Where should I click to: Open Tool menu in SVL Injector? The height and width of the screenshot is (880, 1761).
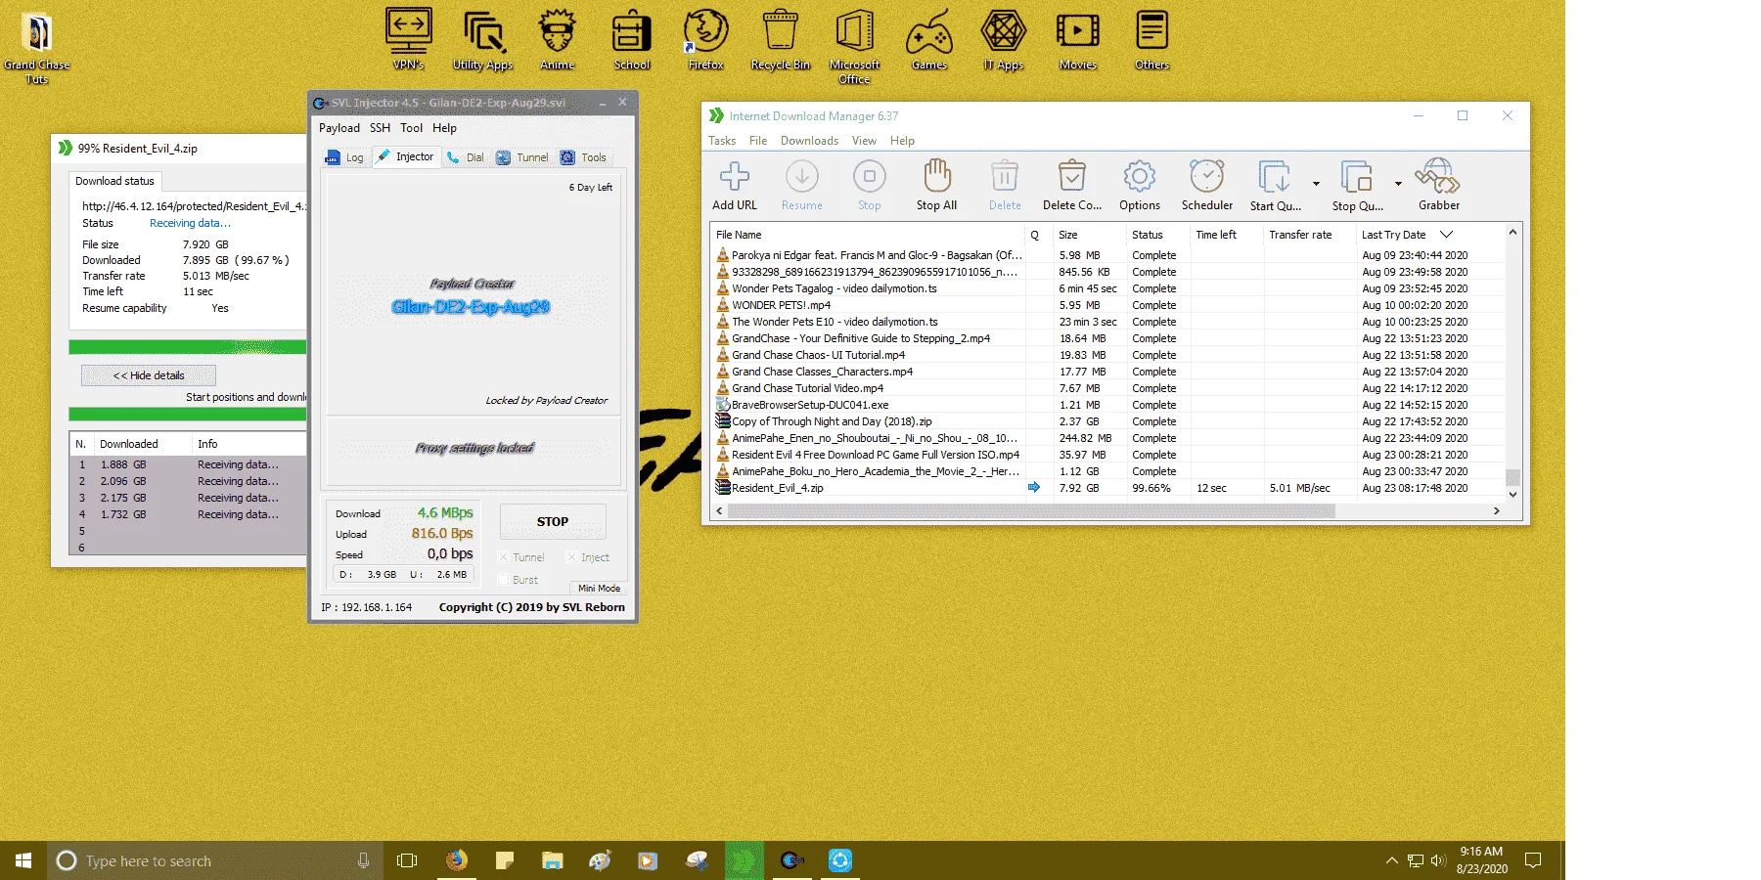click(412, 128)
